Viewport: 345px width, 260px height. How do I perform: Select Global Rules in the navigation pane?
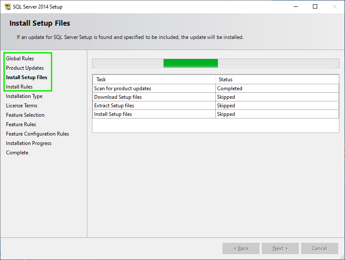(20, 58)
